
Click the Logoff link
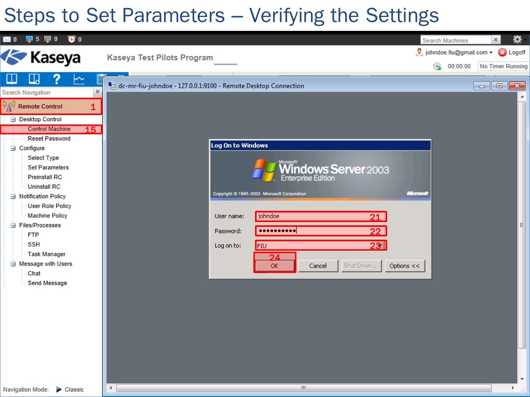[517, 53]
